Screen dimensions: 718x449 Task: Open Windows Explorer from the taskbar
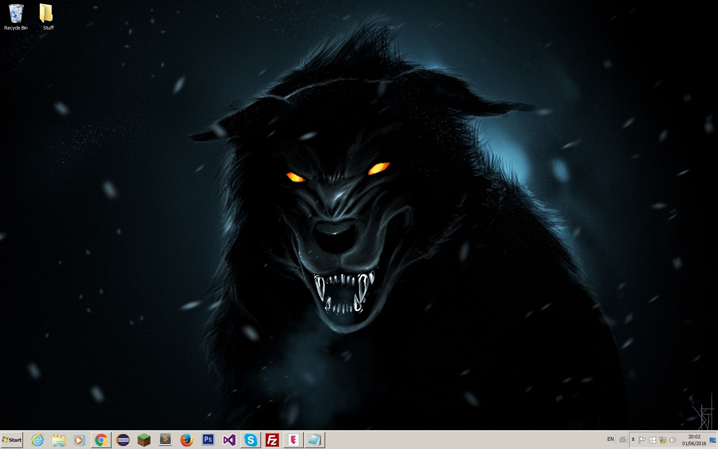coord(59,440)
